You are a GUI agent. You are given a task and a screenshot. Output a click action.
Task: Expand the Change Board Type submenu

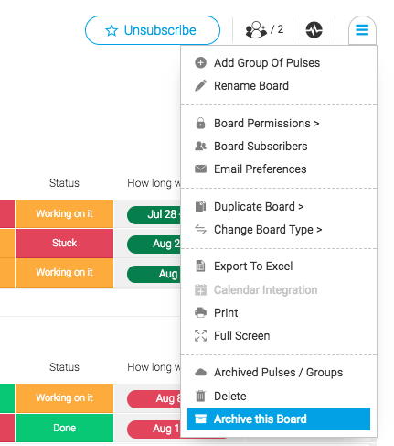click(x=268, y=230)
